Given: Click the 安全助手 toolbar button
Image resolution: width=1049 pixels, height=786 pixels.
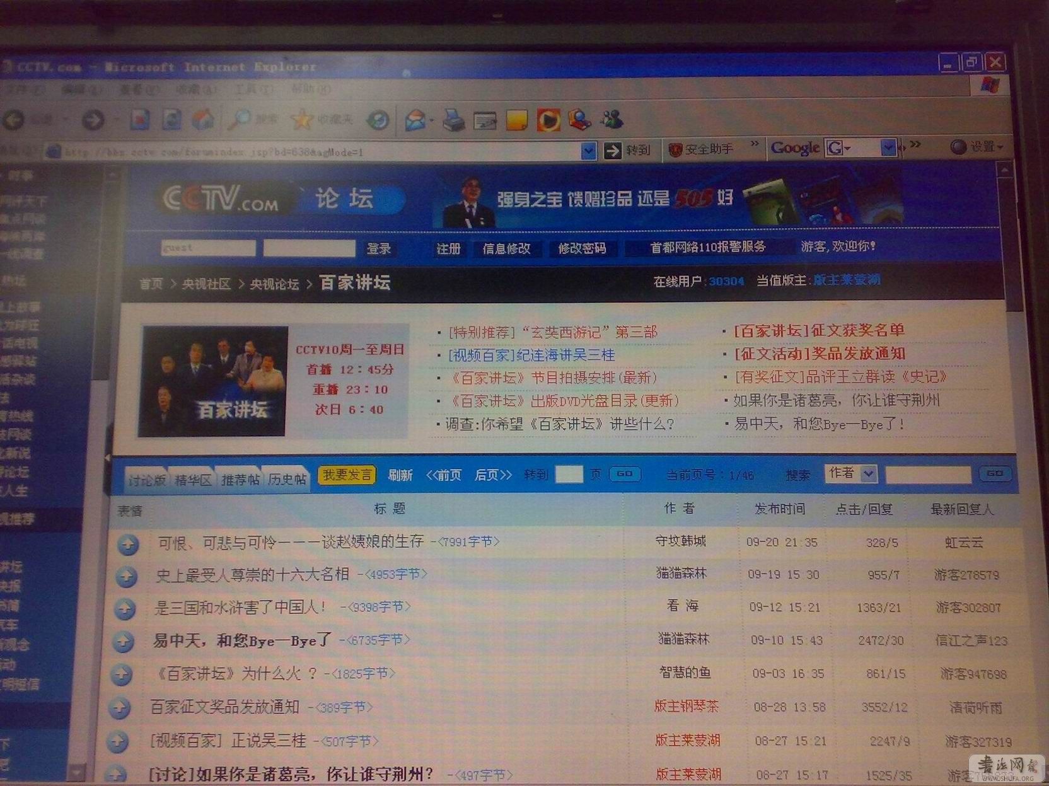Looking at the screenshot, I should pos(700,149).
